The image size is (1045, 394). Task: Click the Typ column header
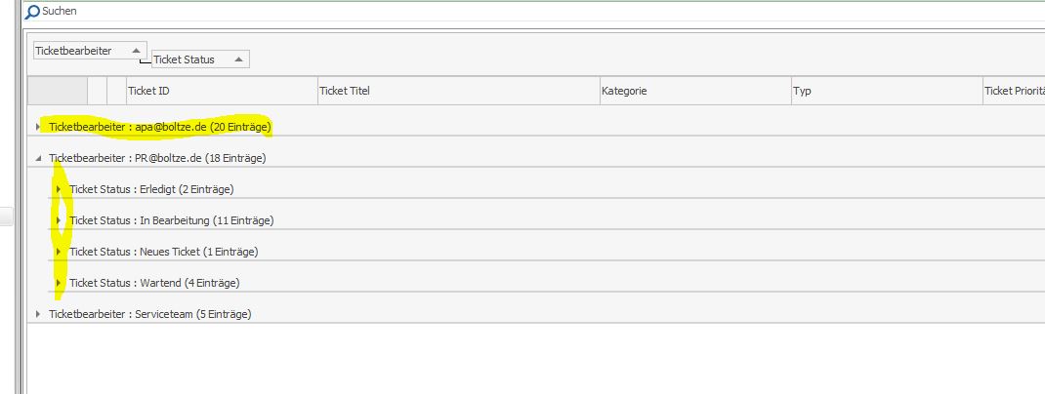coord(887,91)
